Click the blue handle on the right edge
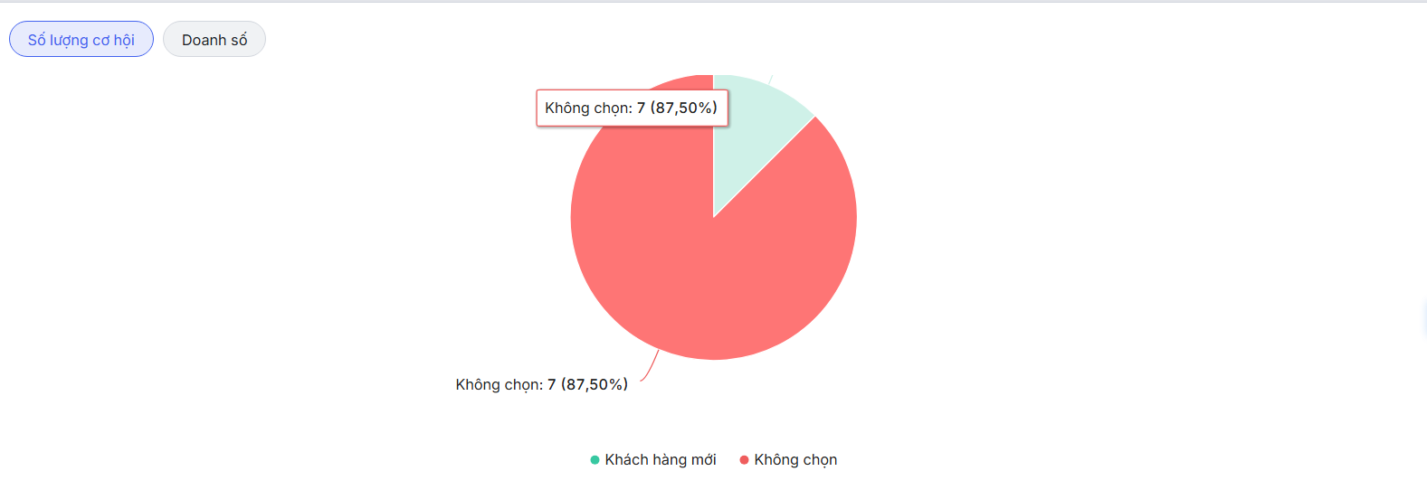The image size is (1427, 490). click(1424, 318)
